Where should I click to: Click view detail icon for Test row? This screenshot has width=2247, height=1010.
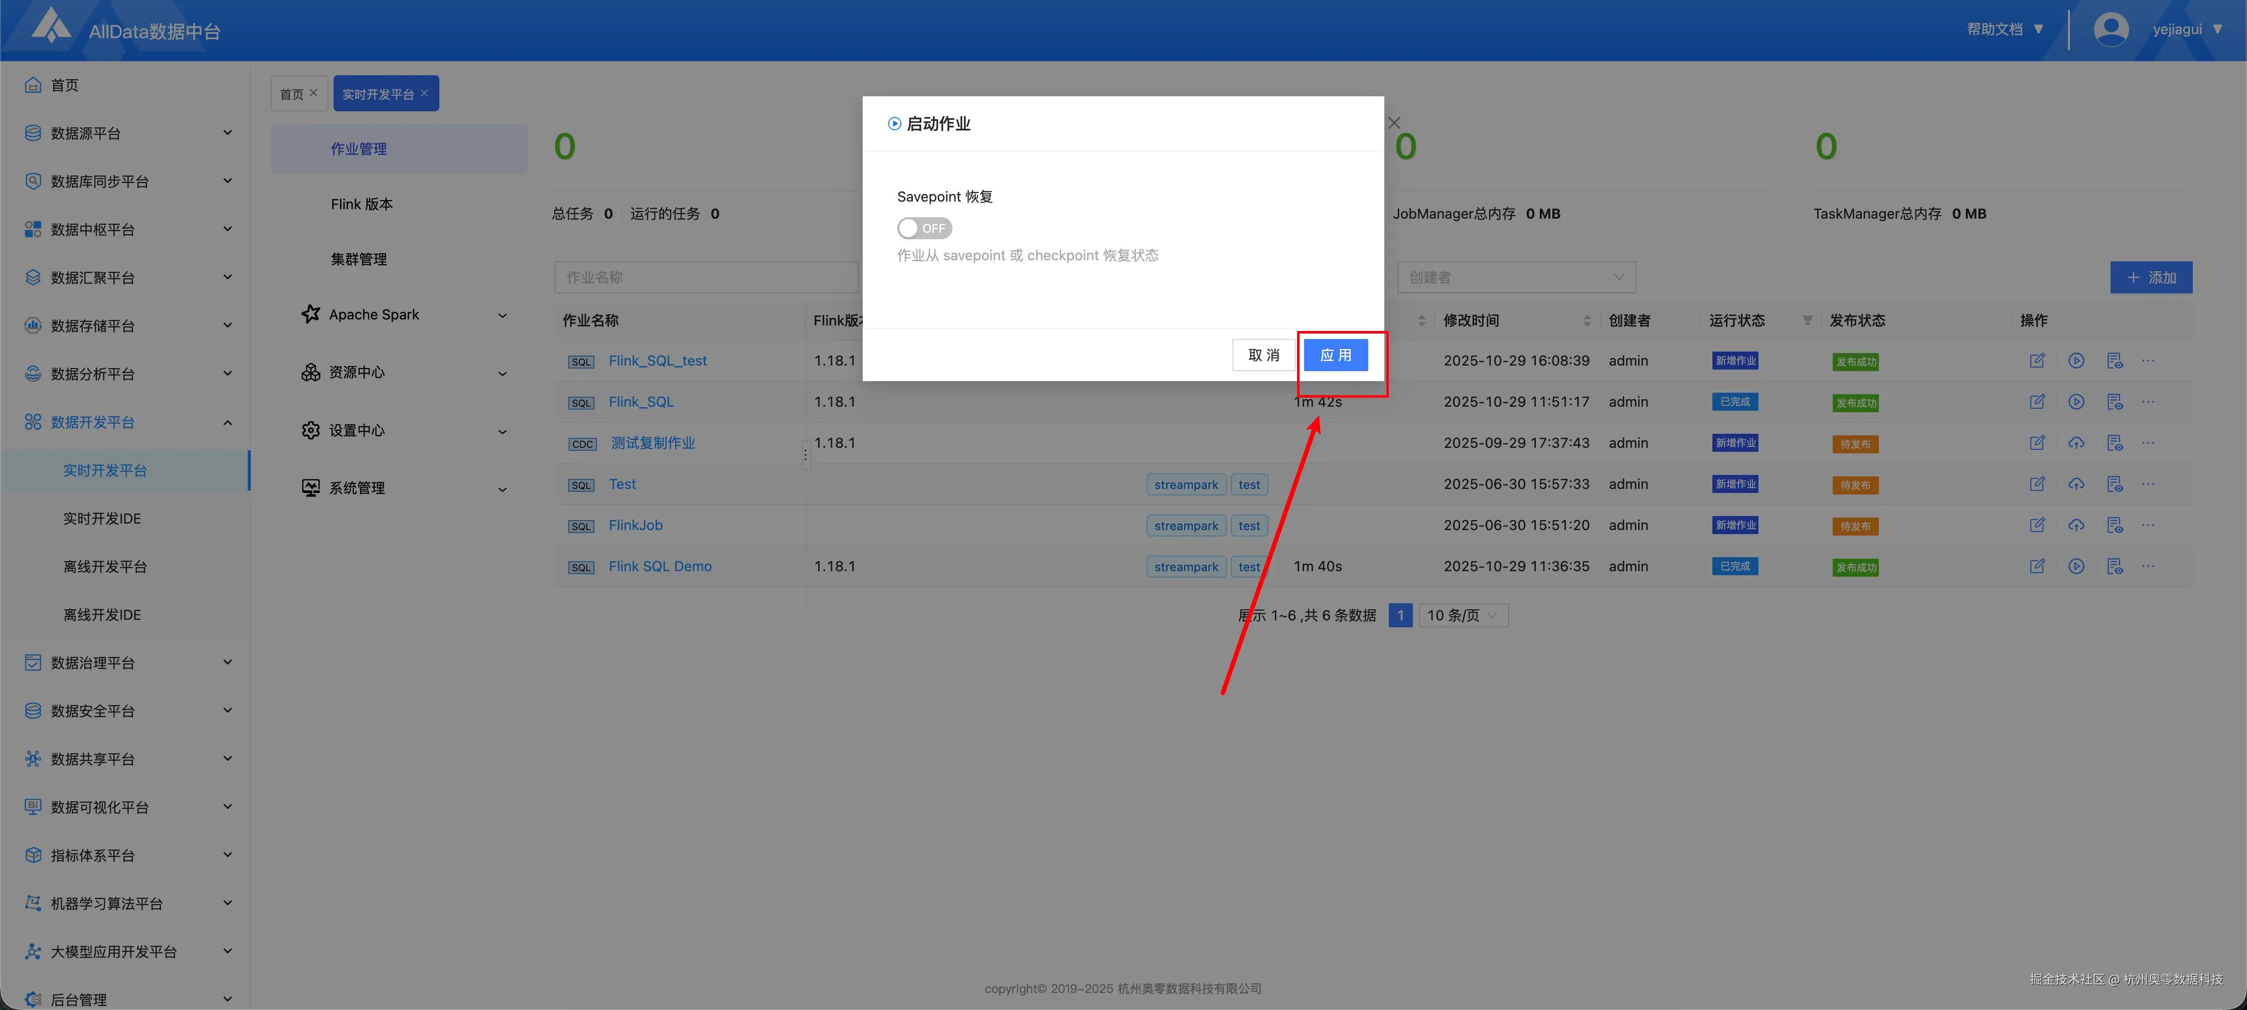(2115, 484)
